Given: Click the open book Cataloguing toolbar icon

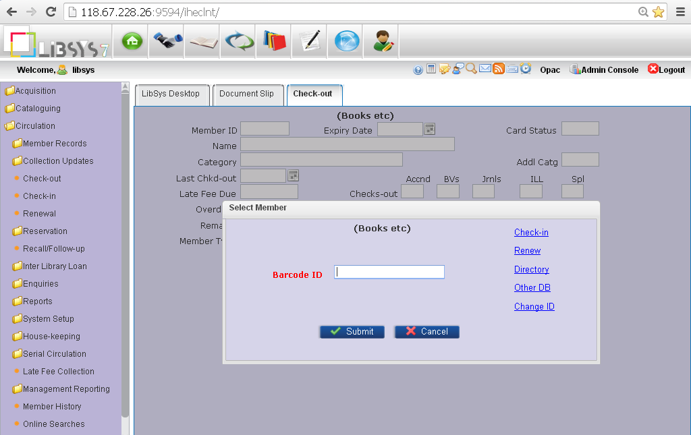Looking at the screenshot, I should point(202,40).
